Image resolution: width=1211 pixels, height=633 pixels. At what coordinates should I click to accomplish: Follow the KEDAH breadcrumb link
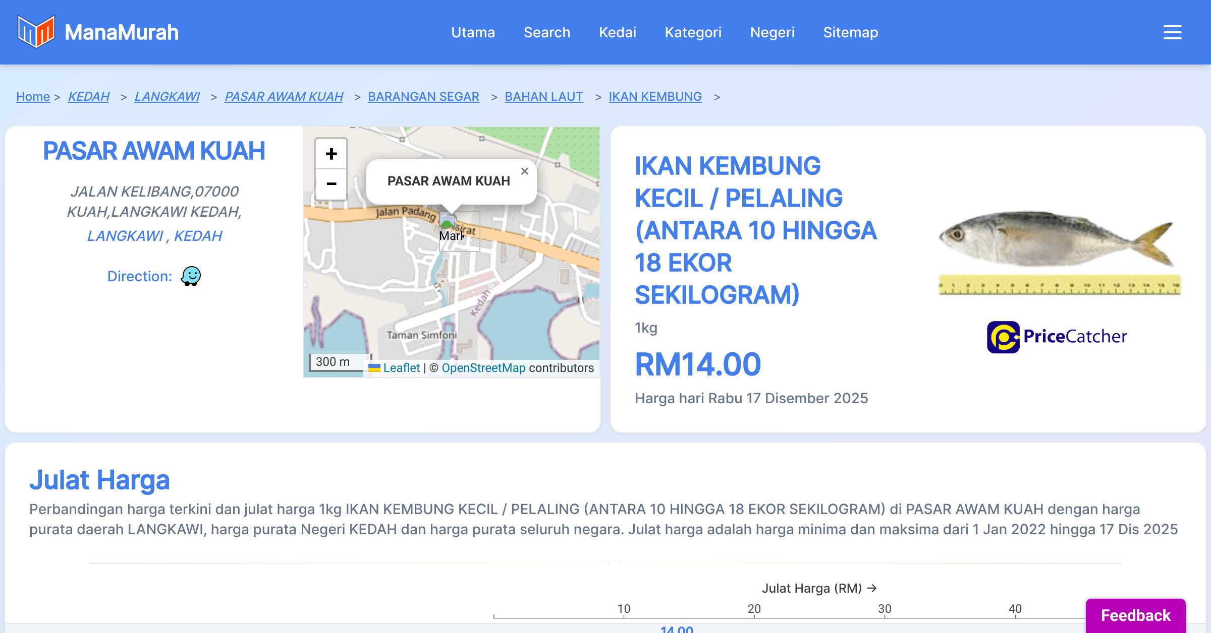(x=88, y=96)
